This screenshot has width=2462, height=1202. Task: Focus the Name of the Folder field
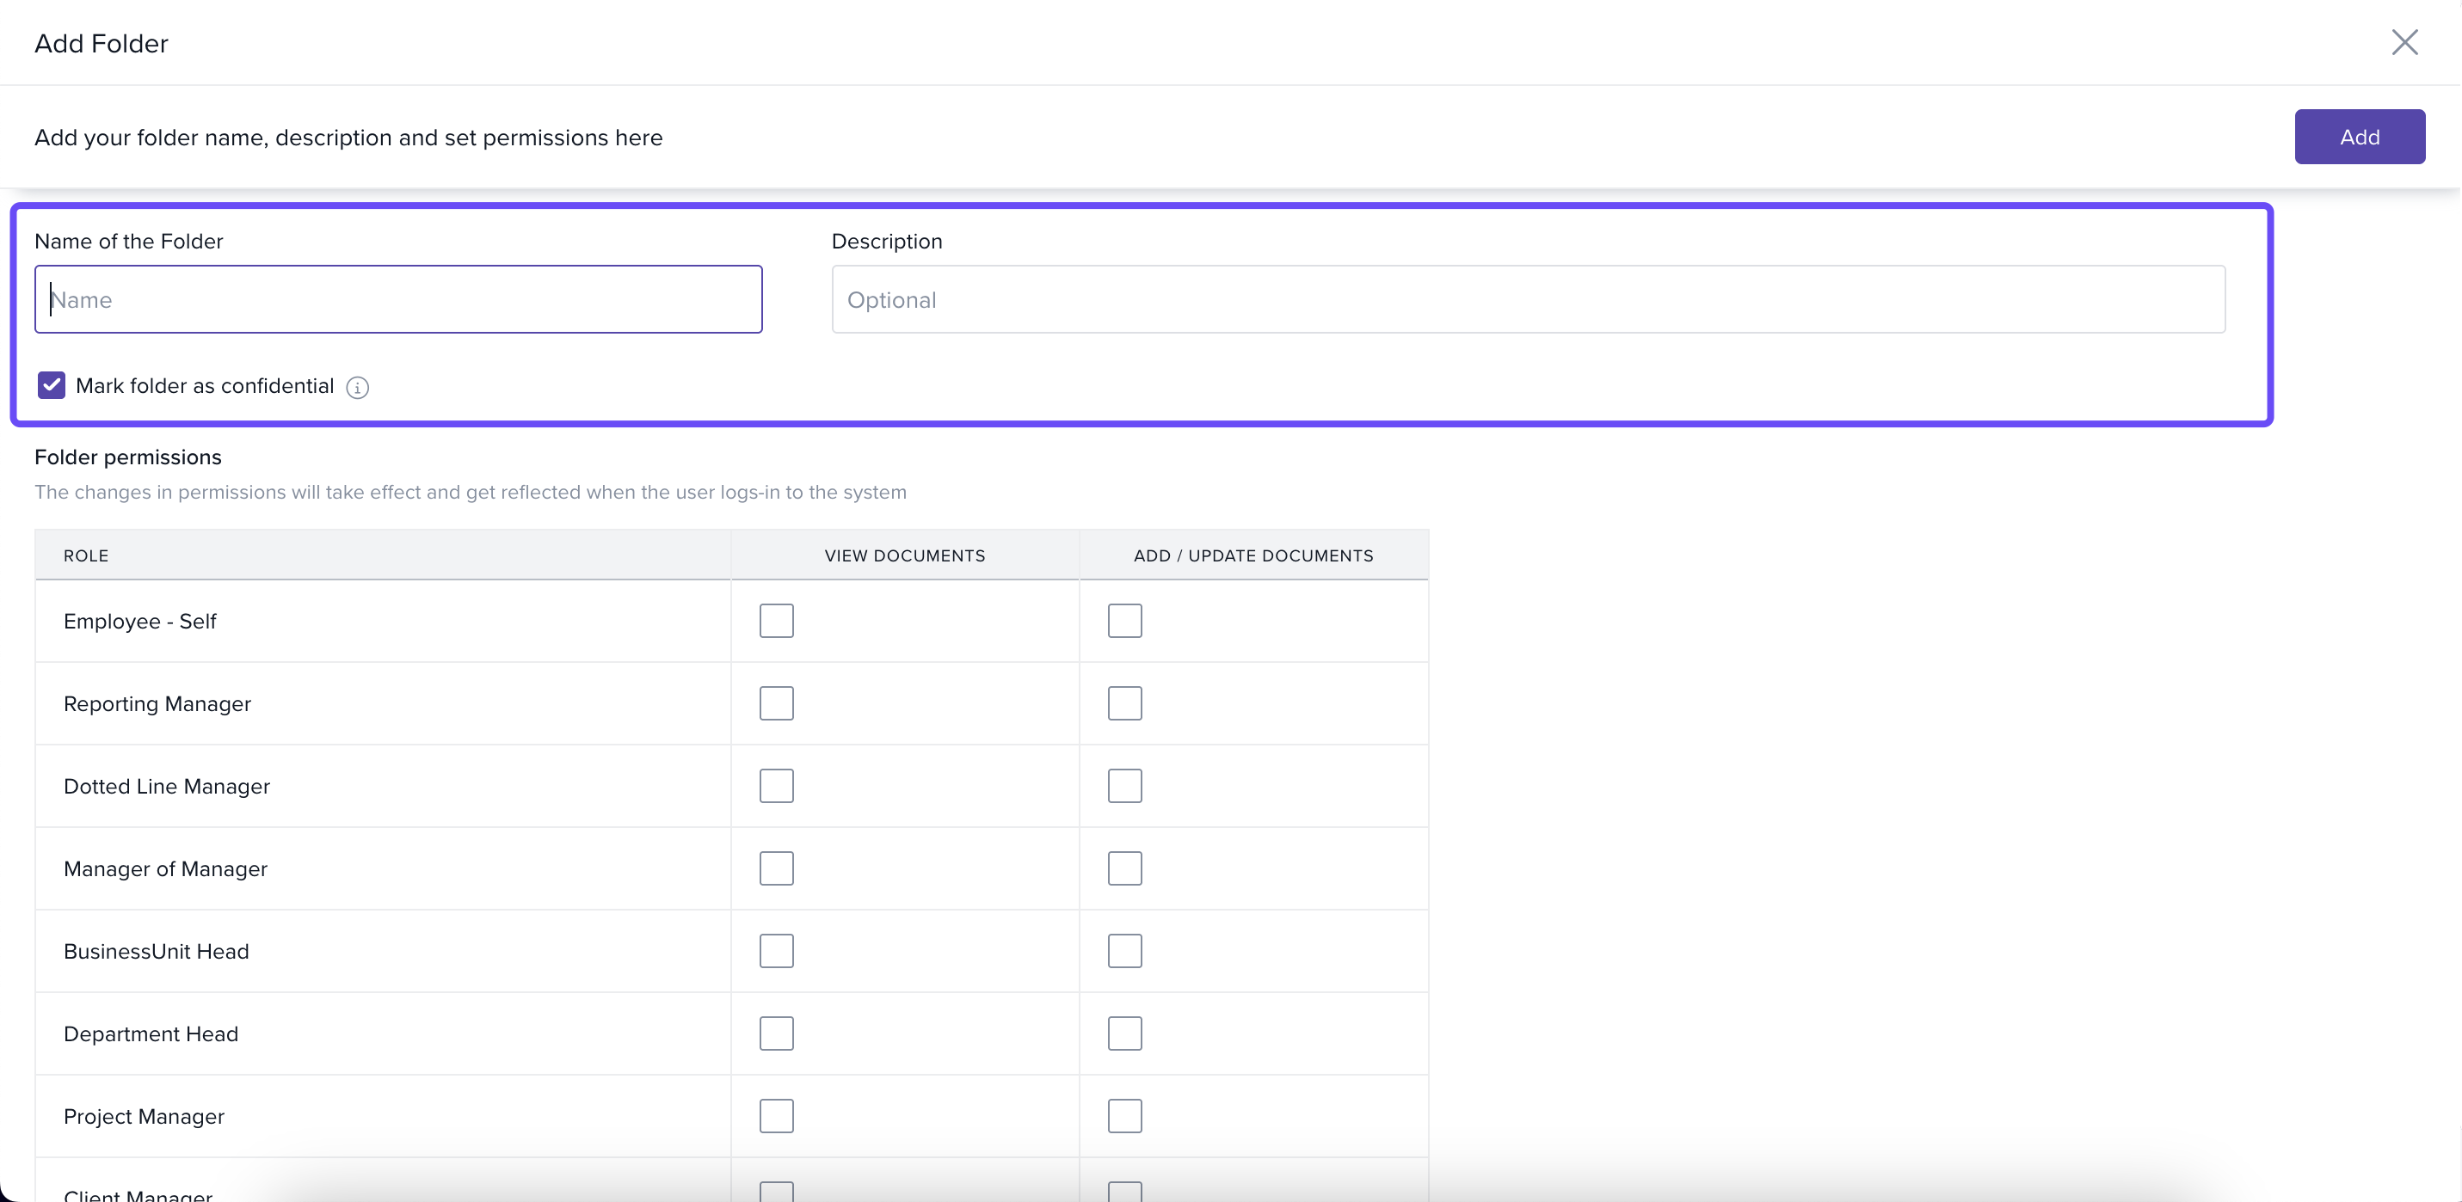(x=398, y=299)
